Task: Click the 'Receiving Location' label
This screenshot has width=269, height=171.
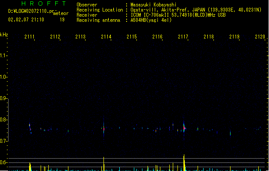Action: tap(100, 10)
